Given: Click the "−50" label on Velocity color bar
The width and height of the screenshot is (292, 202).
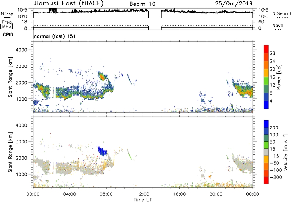Looking at the screenshot, I should [x=274, y=163].
